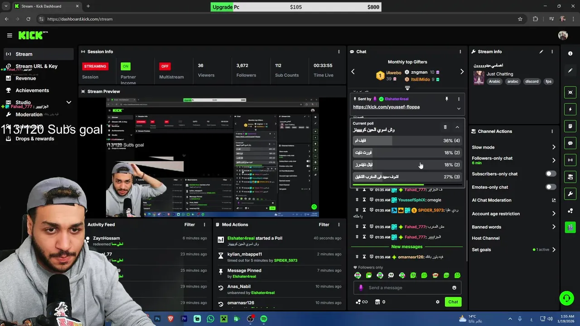Click the stream preview video
Image resolution: width=580 pixels, height=326 pixels.
coord(213,158)
